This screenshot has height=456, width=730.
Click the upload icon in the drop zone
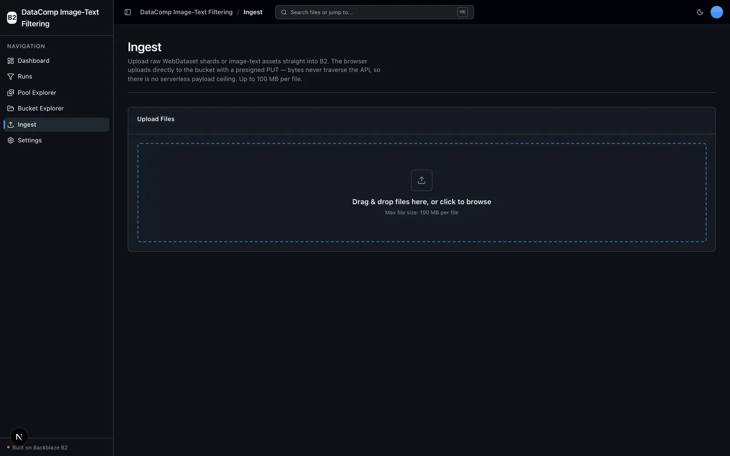click(422, 181)
